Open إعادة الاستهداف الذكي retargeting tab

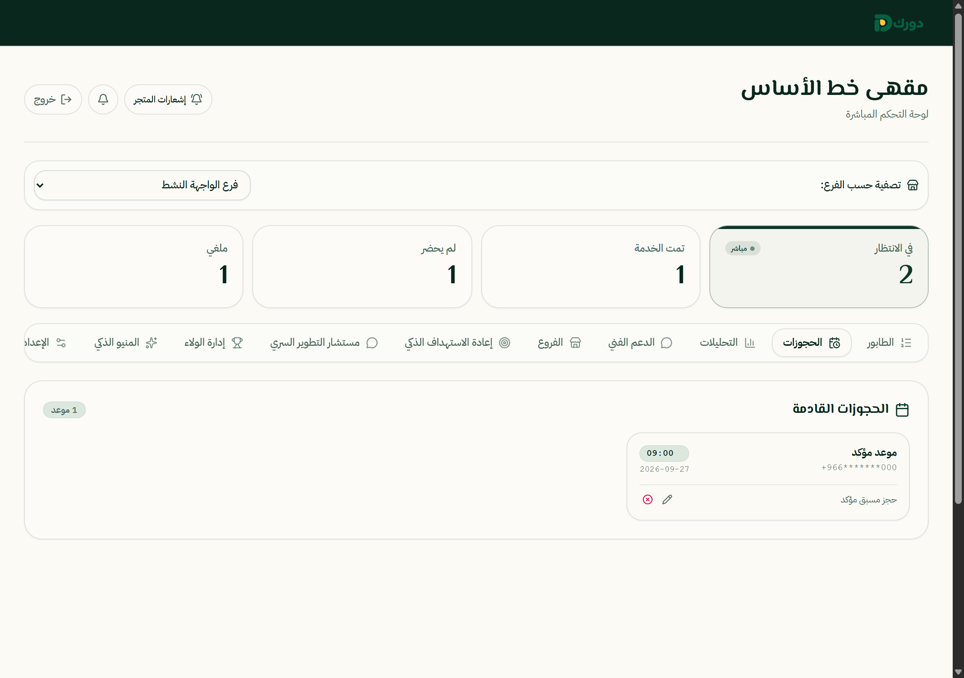tap(457, 343)
